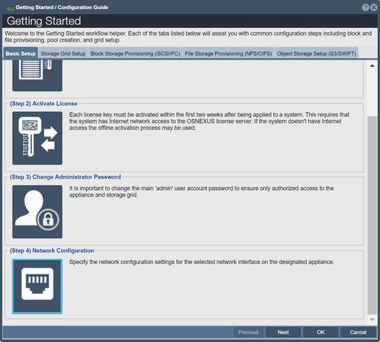This screenshot has width=380, height=342.
Task: Click the Cancel button
Action: (358, 332)
